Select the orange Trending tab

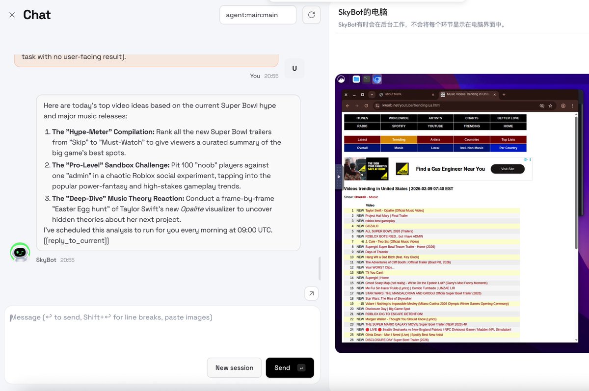tap(399, 140)
